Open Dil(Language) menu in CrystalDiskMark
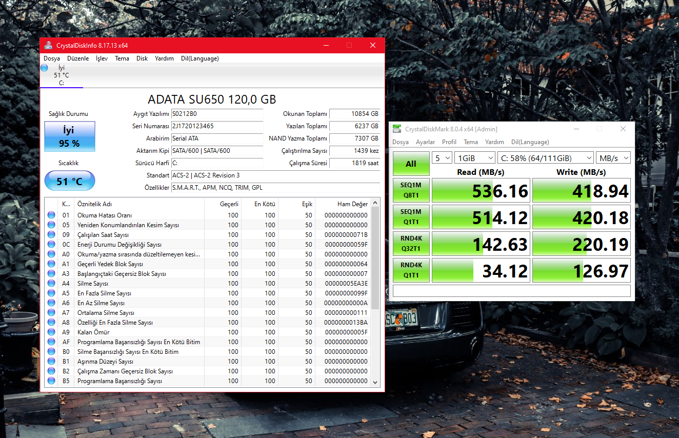The height and width of the screenshot is (438, 679). click(x=530, y=142)
